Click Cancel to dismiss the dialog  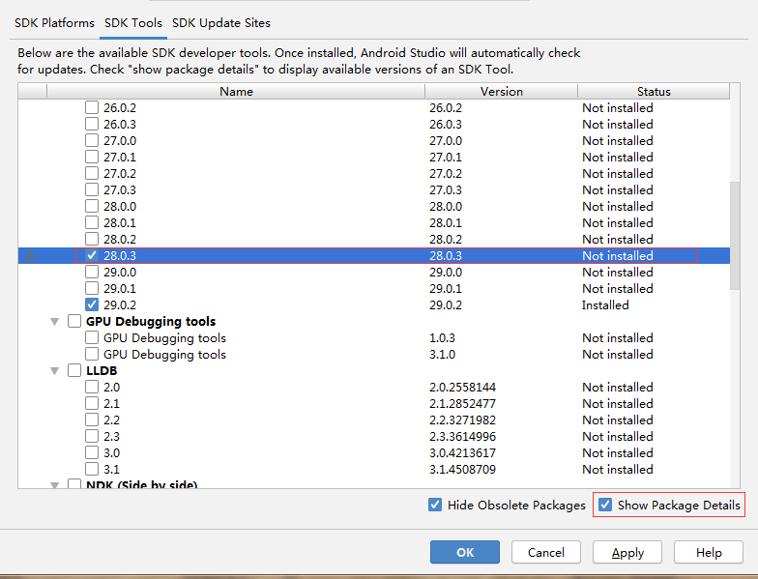pyautogui.click(x=546, y=553)
